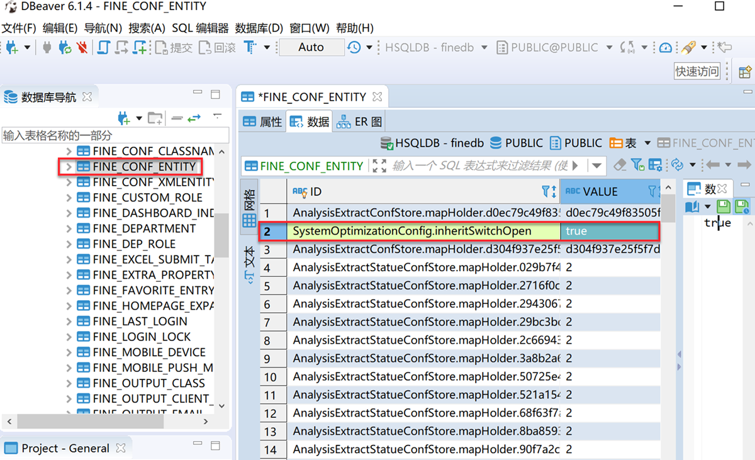Click the ID column filter funnel icon
Viewport: 755px width, 460px height.
coord(546,191)
